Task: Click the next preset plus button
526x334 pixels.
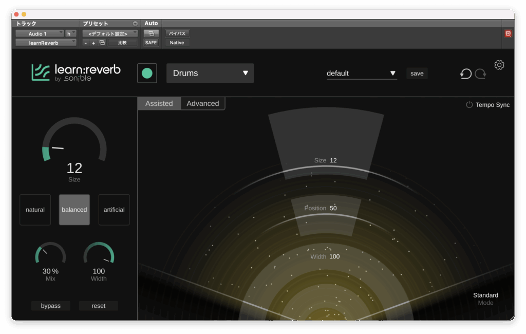Action: click(x=93, y=43)
